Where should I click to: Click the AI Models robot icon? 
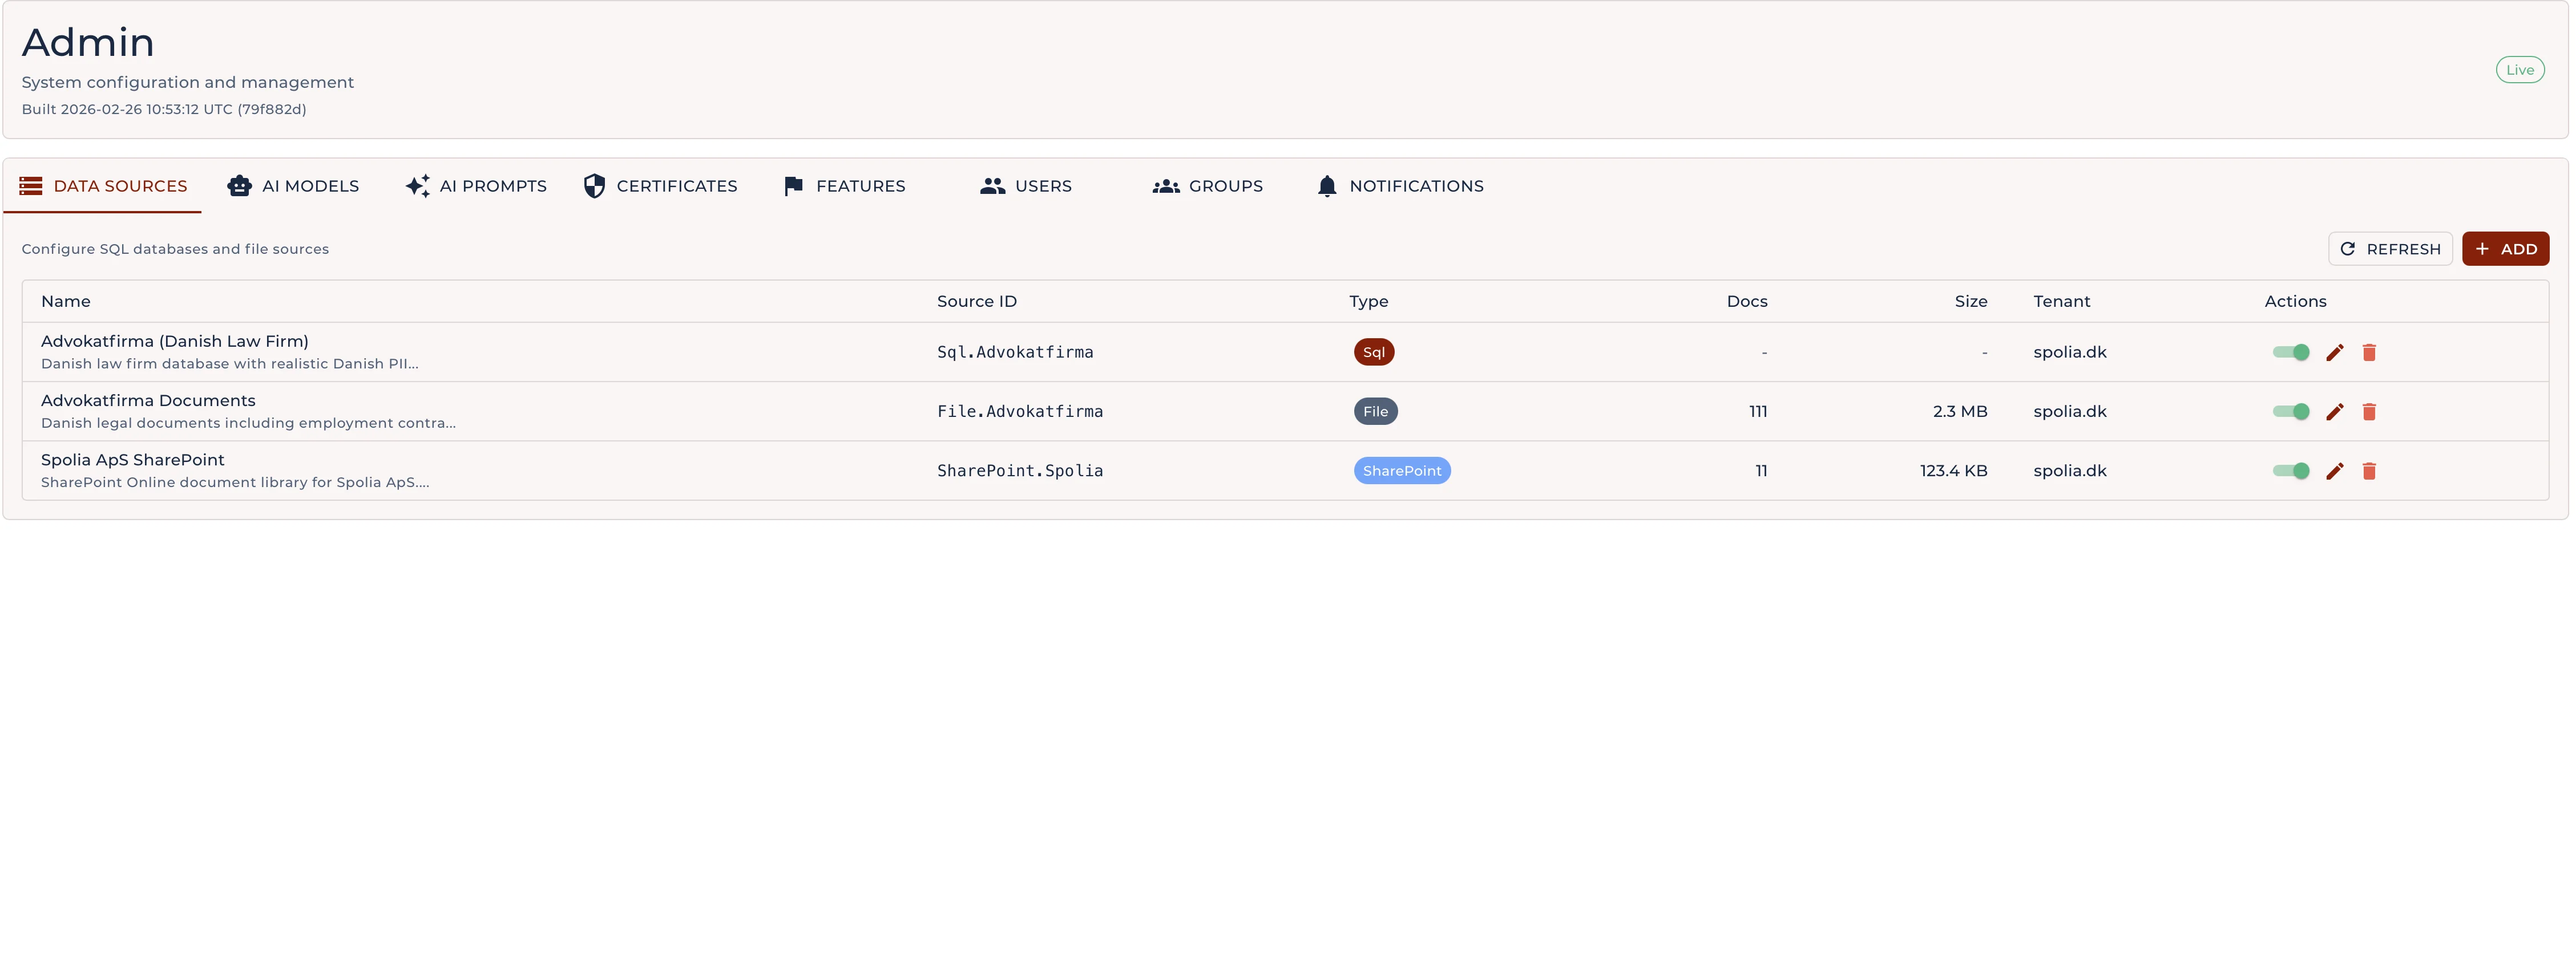tap(239, 186)
